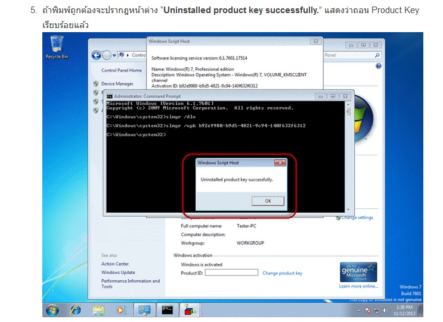Click Command Prompt scrollbar down arrow

pyautogui.click(x=348, y=210)
